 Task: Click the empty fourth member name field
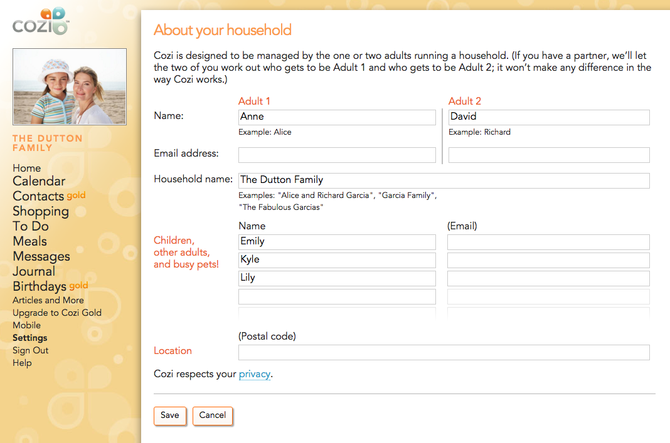337,296
